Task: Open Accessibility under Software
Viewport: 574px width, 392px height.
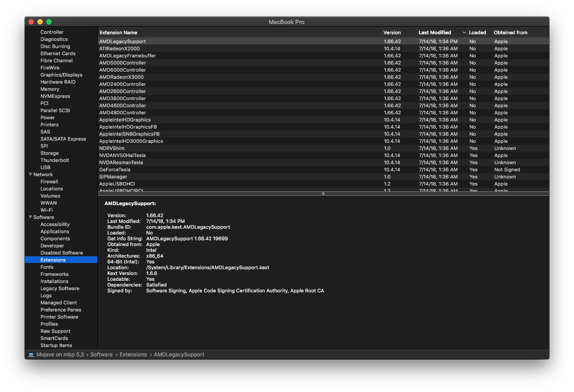Action: pyautogui.click(x=55, y=224)
